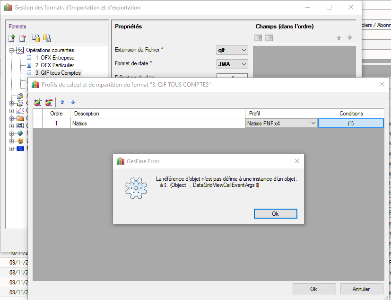The width and height of the screenshot is (391, 300).
Task: Select the 1. OFX Entreprise format
Action: pos(54,58)
